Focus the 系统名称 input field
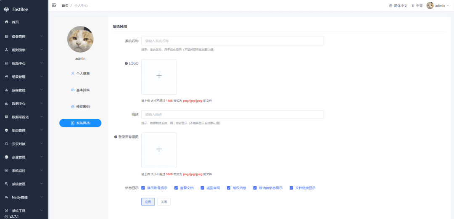This screenshot has height=219, width=454. coord(232,41)
